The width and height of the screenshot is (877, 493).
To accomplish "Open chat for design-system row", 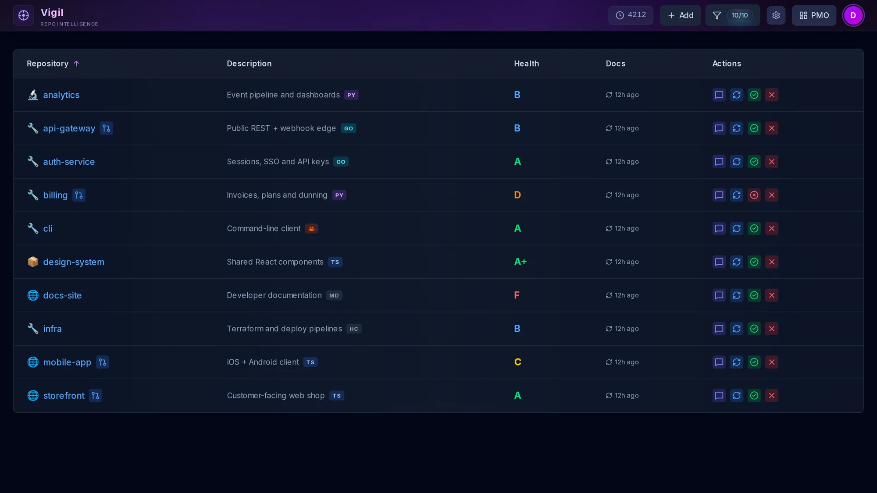I will point(719,262).
